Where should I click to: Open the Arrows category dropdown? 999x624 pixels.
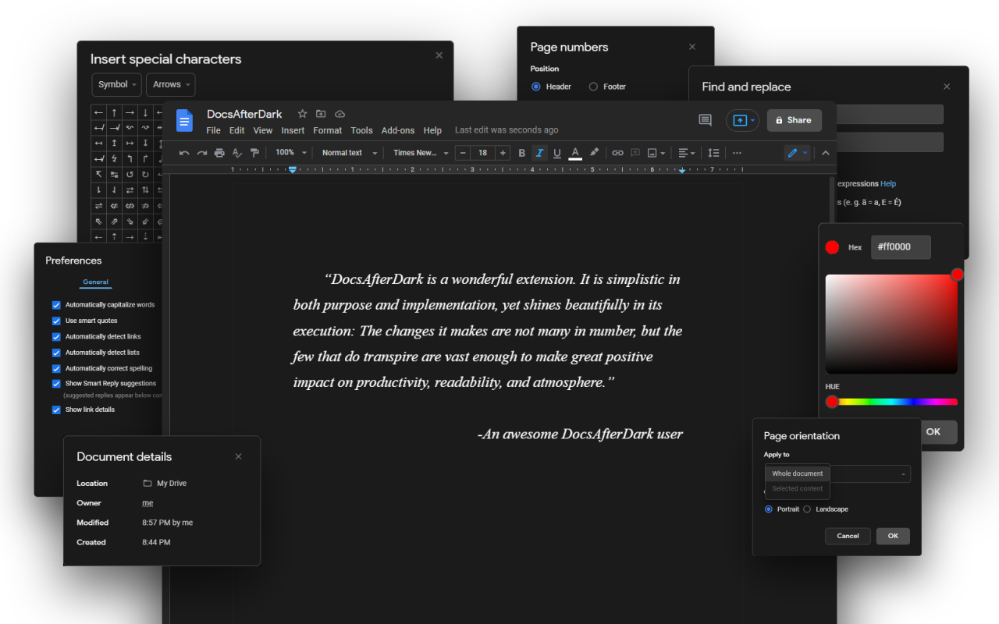(170, 84)
